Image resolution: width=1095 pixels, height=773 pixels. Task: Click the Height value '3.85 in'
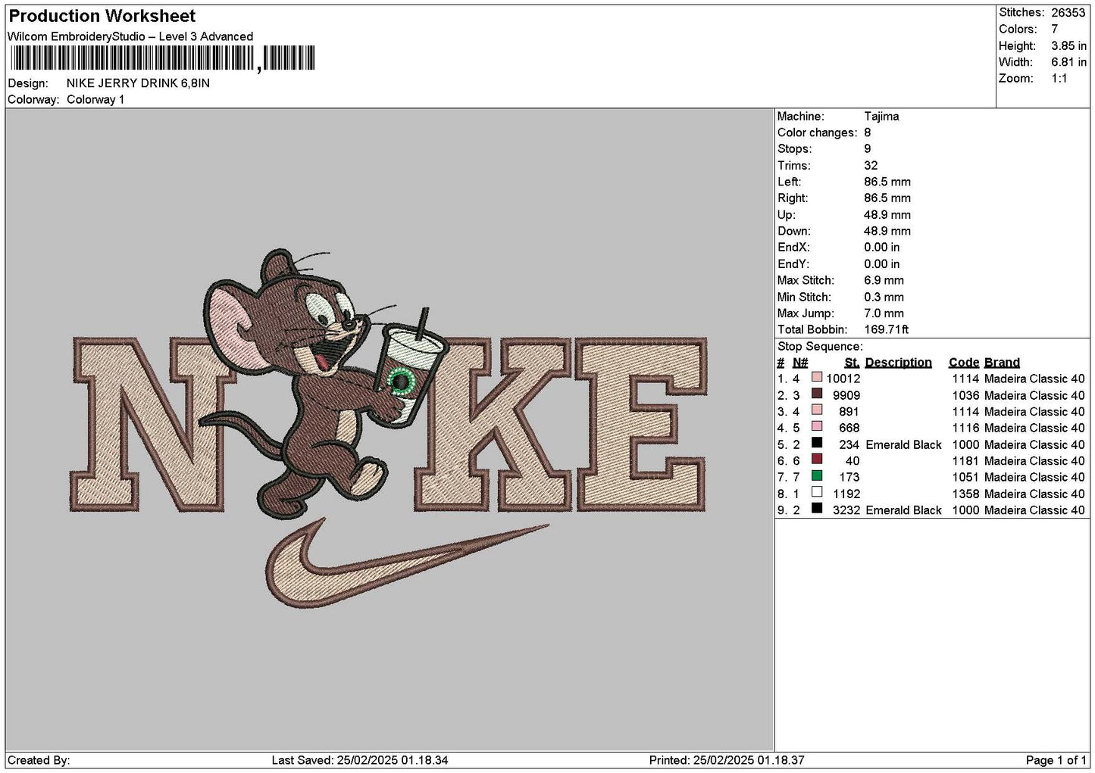(1068, 45)
